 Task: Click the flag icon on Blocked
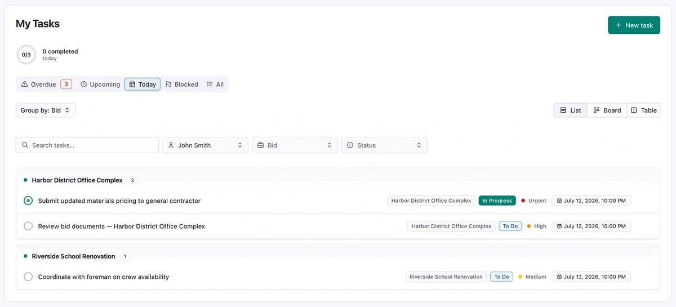[168, 84]
